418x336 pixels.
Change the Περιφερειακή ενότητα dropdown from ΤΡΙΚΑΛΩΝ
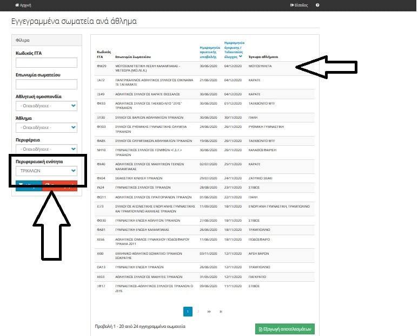(47, 171)
